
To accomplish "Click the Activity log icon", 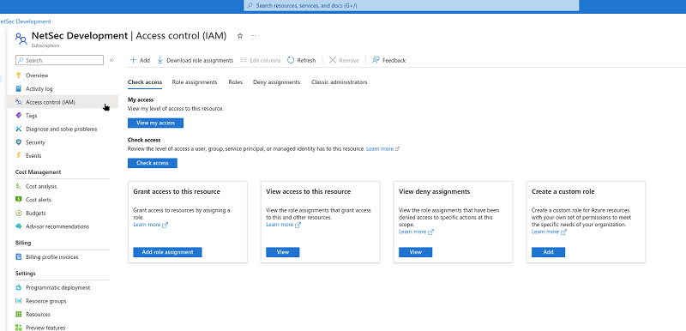I will [x=18, y=89].
